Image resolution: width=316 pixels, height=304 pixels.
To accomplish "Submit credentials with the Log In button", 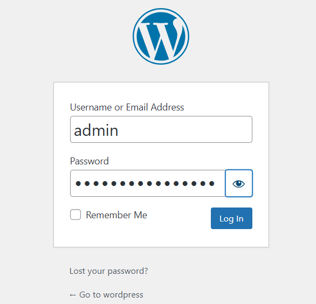I will coord(231,218).
